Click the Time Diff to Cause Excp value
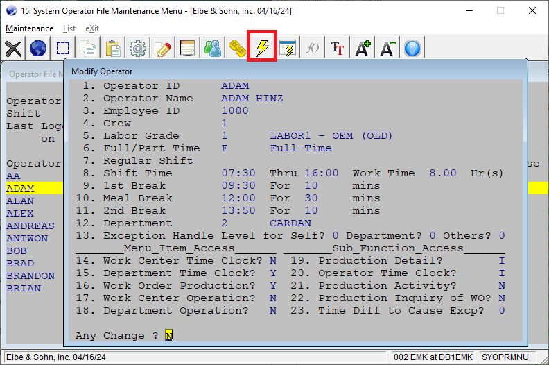The width and height of the screenshot is (549, 365). click(502, 311)
